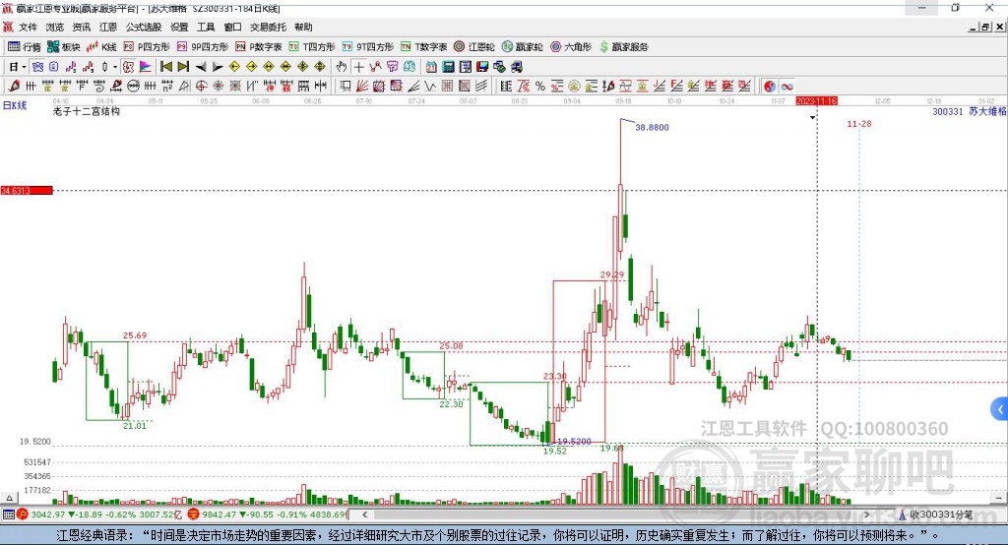Select the red pencil drawing tool
This screenshot has width=1008, height=545.
point(14,87)
